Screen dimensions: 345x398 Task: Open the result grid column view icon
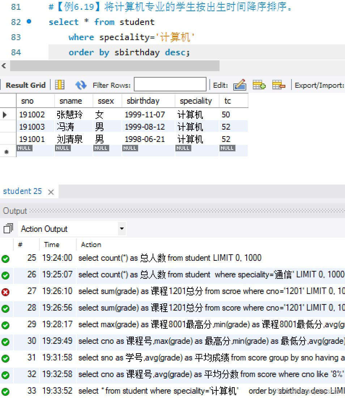59,85
